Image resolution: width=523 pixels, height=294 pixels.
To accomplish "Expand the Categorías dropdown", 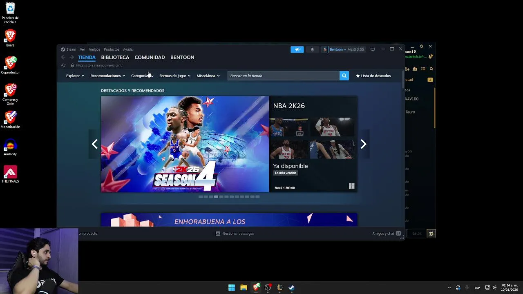I will pos(142,76).
